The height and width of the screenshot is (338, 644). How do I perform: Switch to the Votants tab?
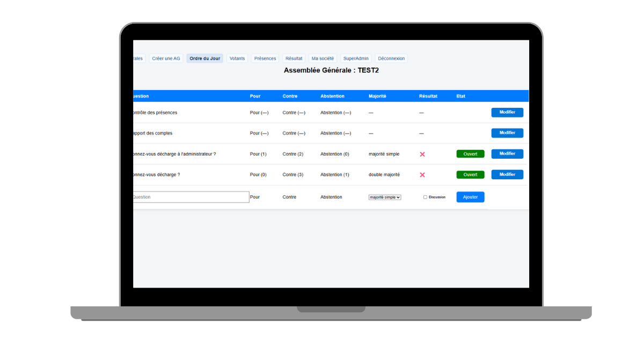[237, 58]
